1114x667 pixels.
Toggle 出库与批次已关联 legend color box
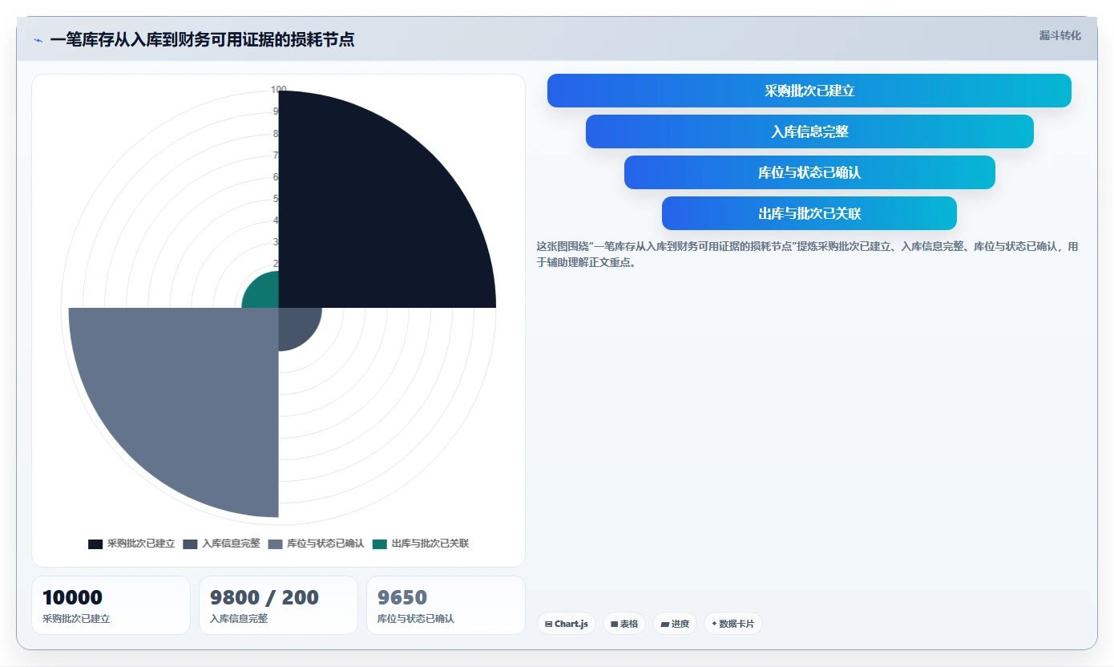(380, 544)
